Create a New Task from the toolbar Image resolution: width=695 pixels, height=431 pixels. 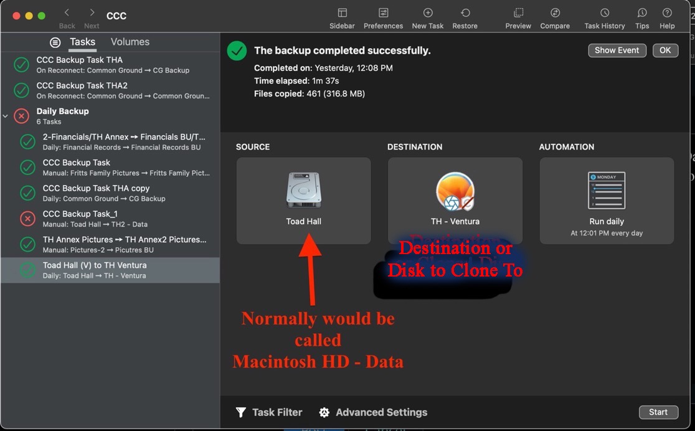[428, 13]
